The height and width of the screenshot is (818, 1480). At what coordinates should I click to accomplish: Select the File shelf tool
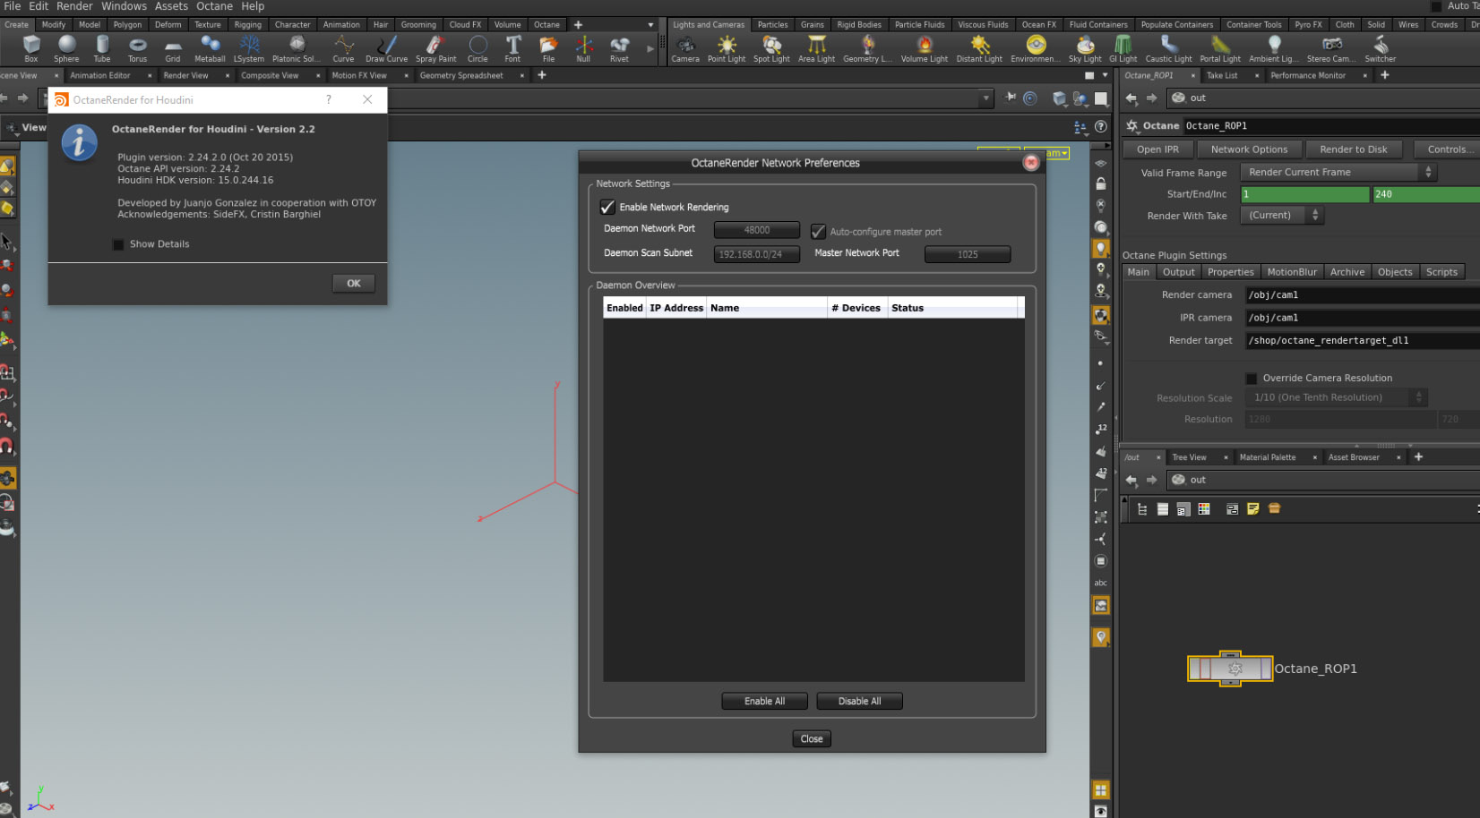coord(548,48)
